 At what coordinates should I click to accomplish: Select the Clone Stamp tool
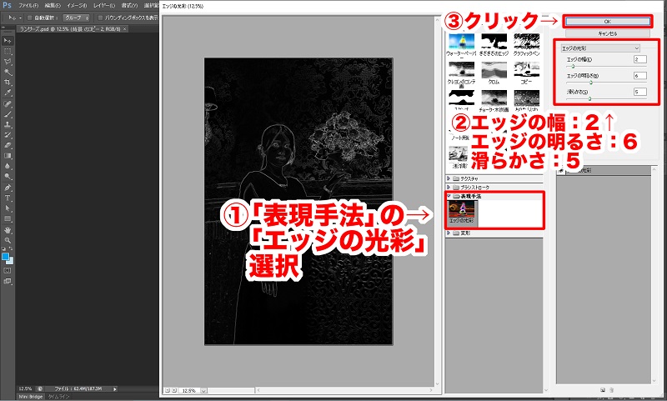pos(8,125)
